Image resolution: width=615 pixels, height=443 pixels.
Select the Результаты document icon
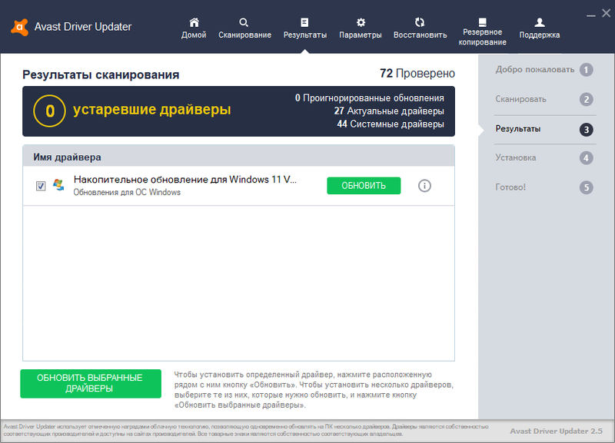(304, 22)
